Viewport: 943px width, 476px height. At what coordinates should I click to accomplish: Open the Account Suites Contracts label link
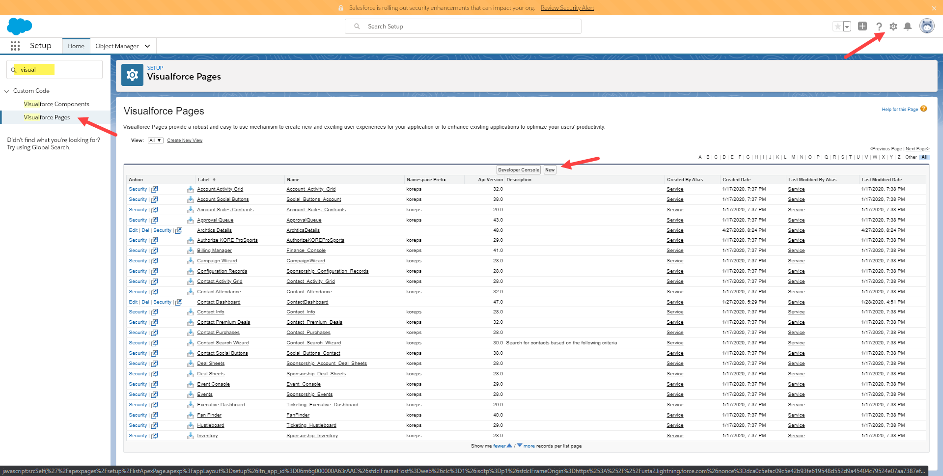coord(225,210)
